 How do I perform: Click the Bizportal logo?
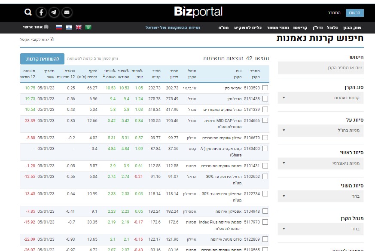click(198, 12)
